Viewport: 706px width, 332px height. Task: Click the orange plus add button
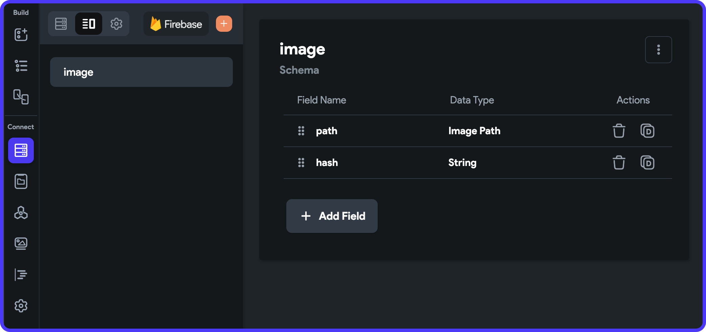pos(224,24)
